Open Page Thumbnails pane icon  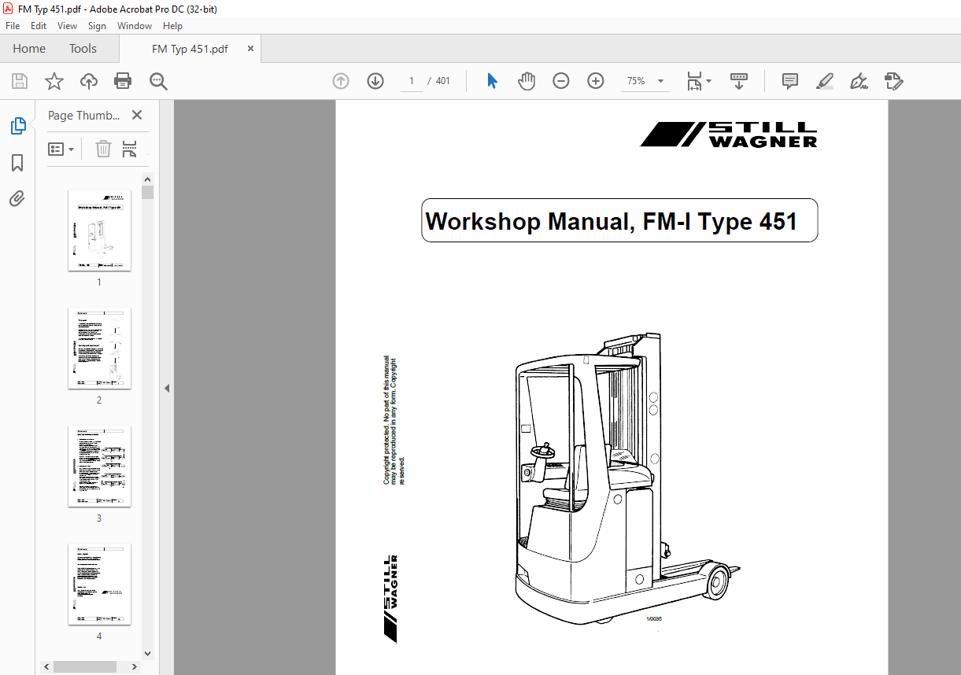17,126
